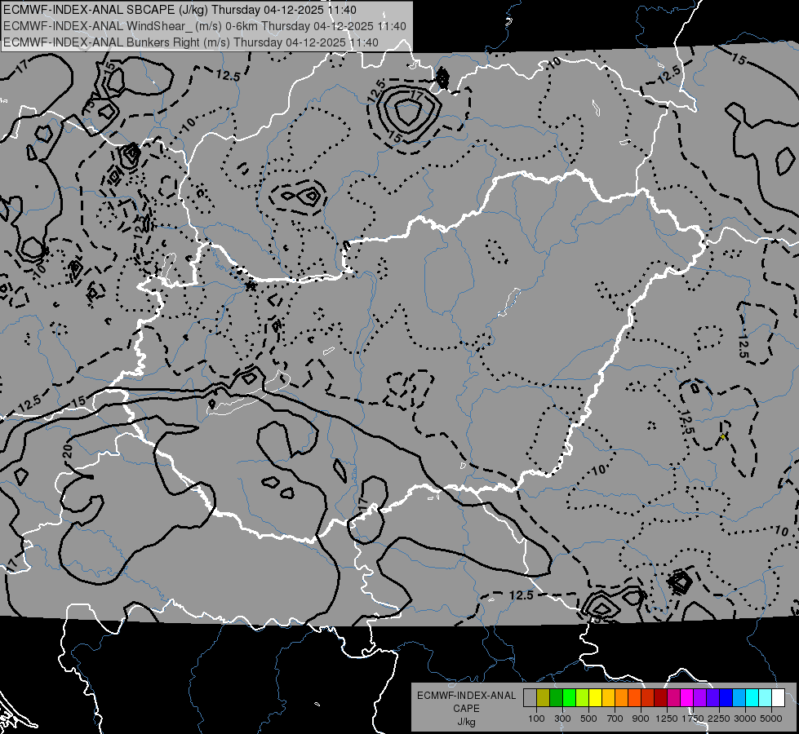Click the amber legend swatch
Viewport: 799px width, 734px height.
click(x=608, y=697)
